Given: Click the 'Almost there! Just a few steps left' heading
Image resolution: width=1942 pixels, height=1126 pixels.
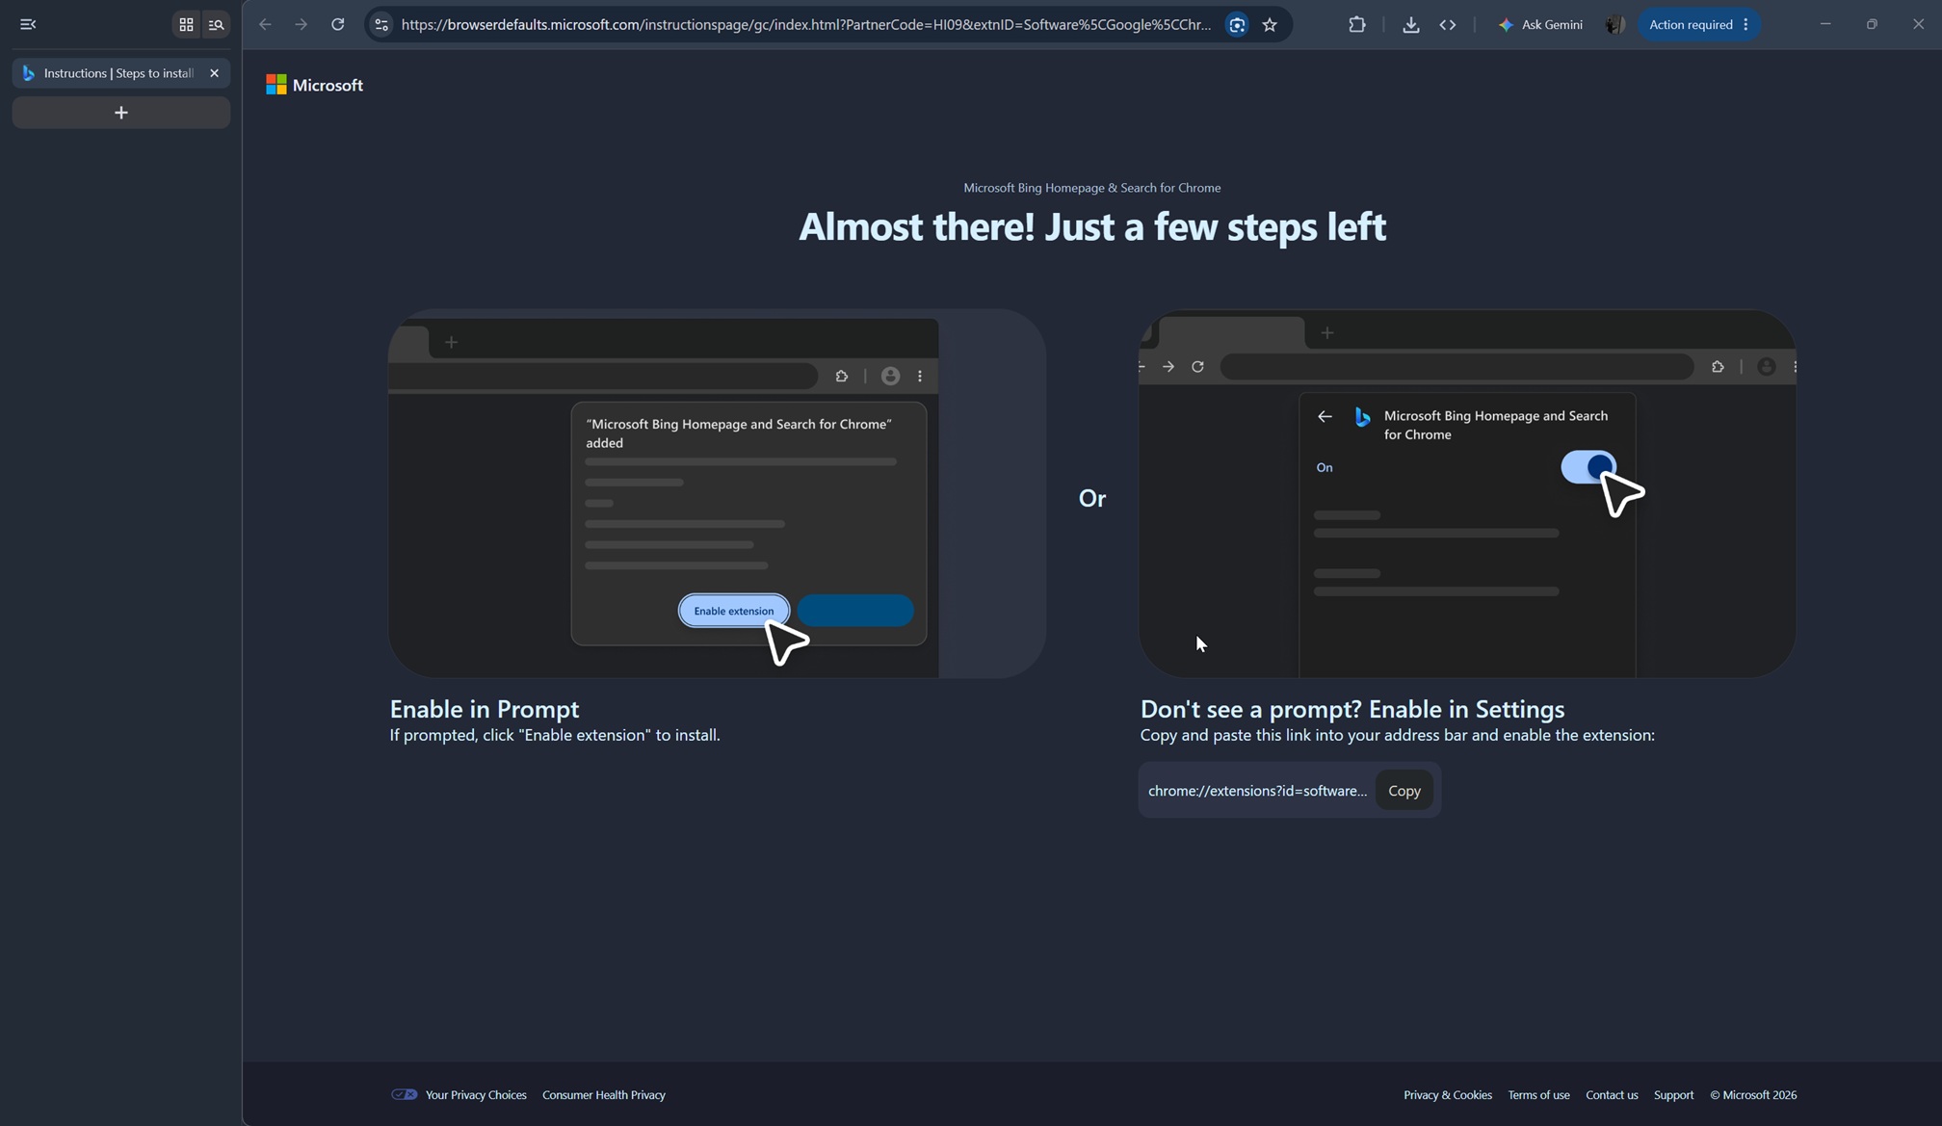Looking at the screenshot, I should pyautogui.click(x=1091, y=227).
